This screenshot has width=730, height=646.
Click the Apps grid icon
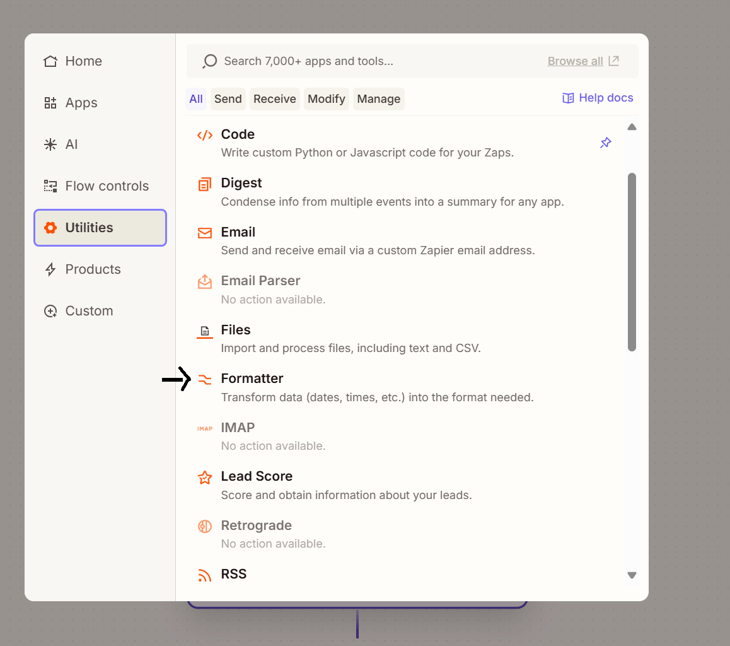tap(50, 102)
